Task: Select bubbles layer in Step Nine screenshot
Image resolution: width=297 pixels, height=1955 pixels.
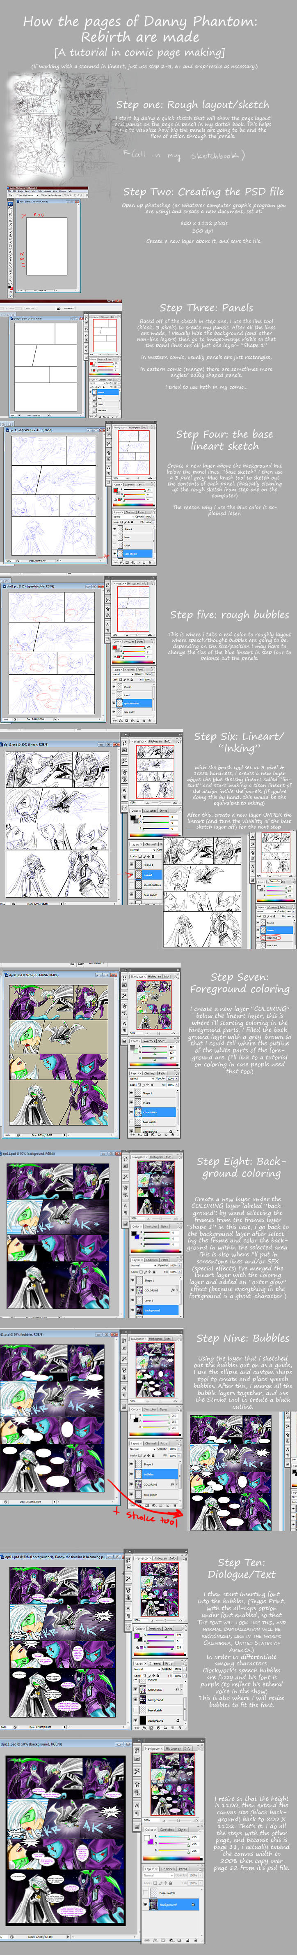Action: pyautogui.click(x=153, y=1474)
